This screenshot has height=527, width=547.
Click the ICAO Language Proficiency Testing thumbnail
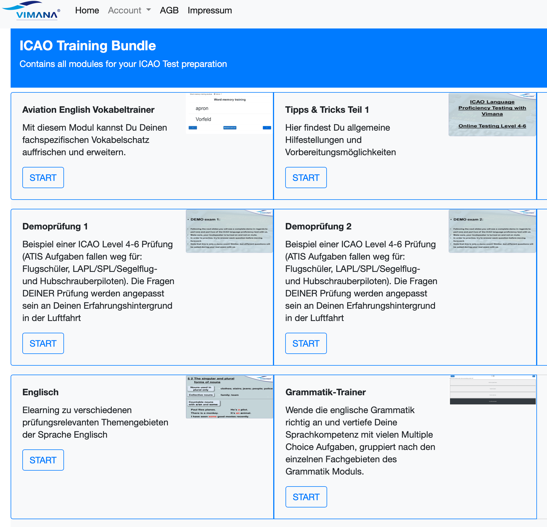pos(492,114)
